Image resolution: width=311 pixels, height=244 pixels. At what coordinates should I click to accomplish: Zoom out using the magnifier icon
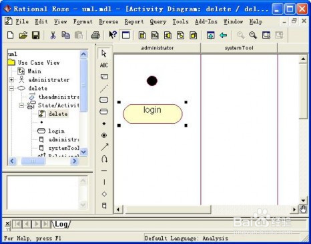click(x=253, y=35)
